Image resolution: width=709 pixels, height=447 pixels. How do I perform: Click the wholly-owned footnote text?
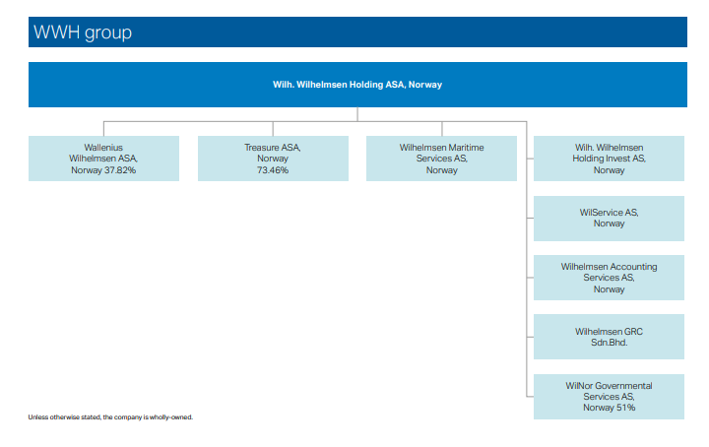[x=110, y=417]
